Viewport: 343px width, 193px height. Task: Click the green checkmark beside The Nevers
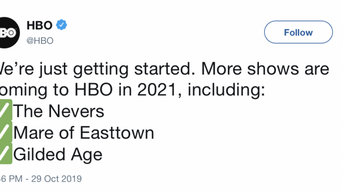pyautogui.click(x=6, y=110)
